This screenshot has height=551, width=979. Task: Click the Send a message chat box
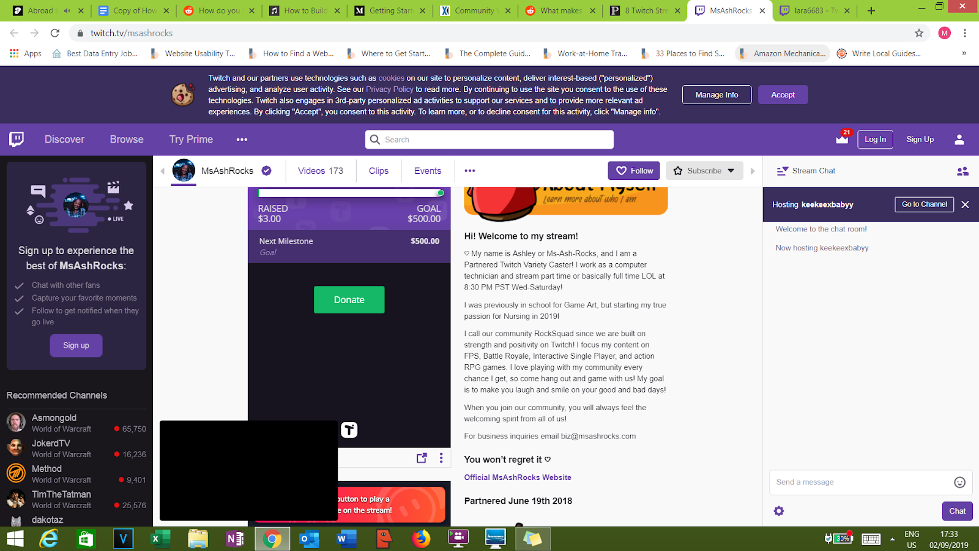pos(871,482)
